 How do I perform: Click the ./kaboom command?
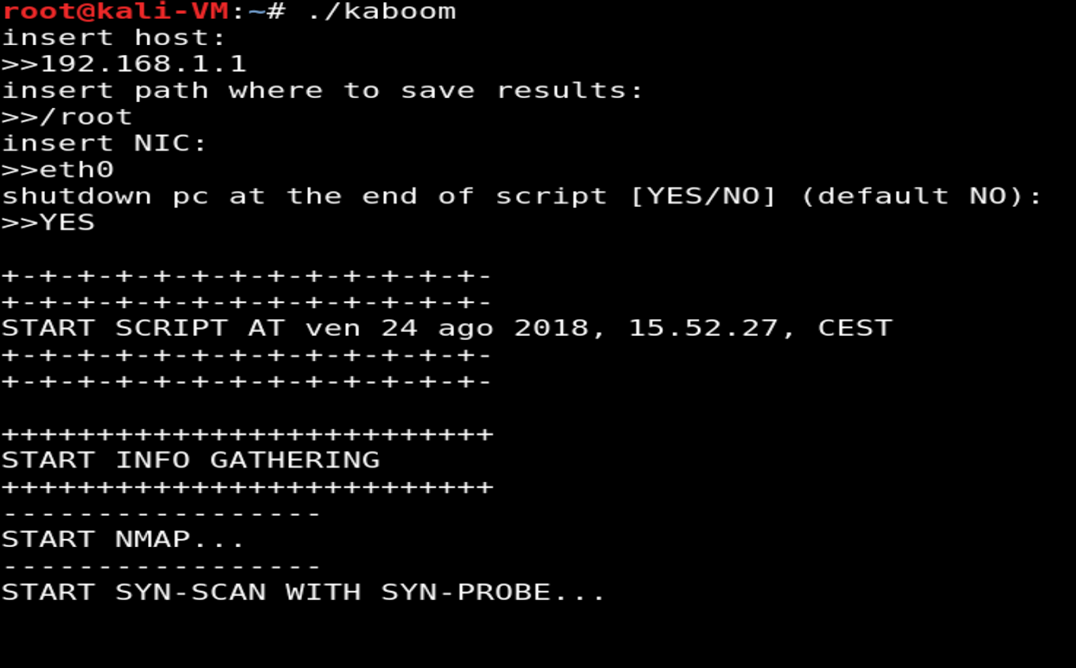[381, 11]
